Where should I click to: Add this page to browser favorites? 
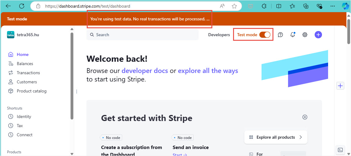point(234,6)
